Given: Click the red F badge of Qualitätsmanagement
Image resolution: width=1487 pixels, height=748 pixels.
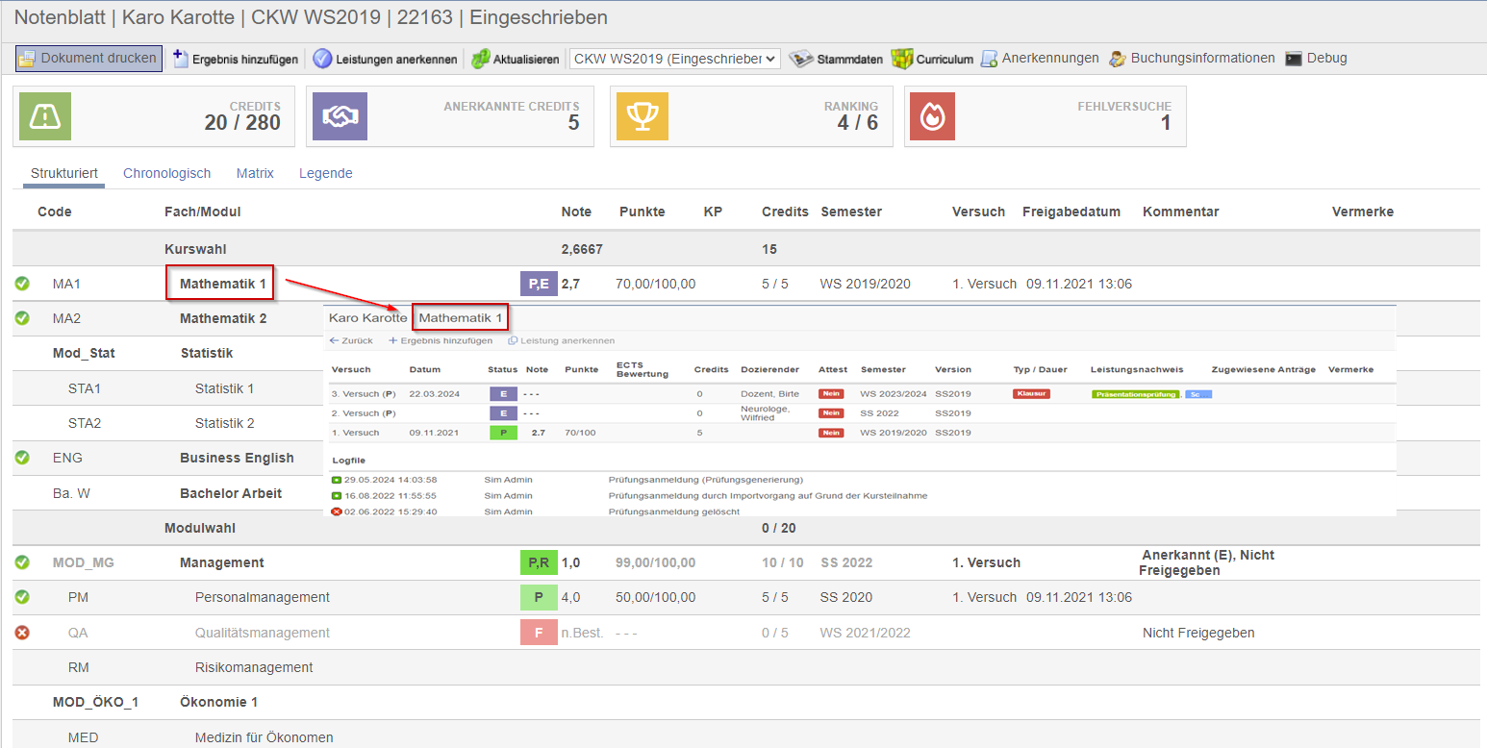Looking at the screenshot, I should coord(539,633).
